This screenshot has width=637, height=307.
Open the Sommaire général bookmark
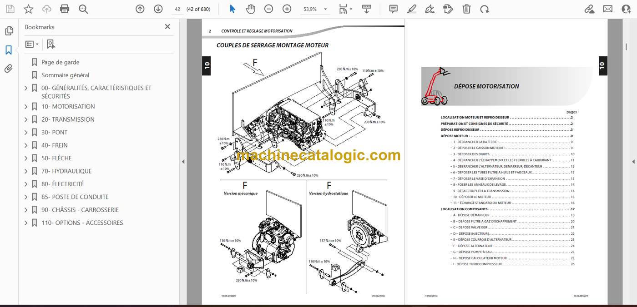pyautogui.click(x=65, y=75)
